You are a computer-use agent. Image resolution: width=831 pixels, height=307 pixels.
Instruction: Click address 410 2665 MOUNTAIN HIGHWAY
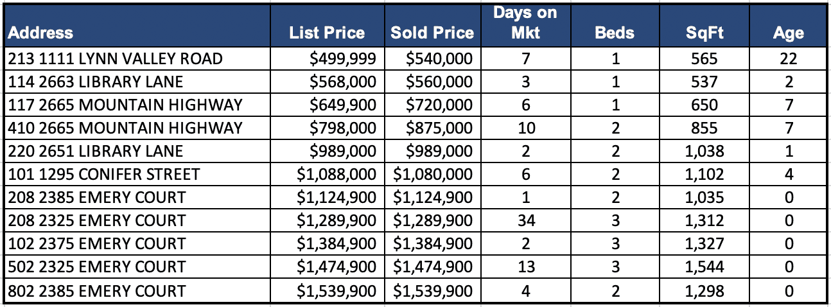click(125, 128)
